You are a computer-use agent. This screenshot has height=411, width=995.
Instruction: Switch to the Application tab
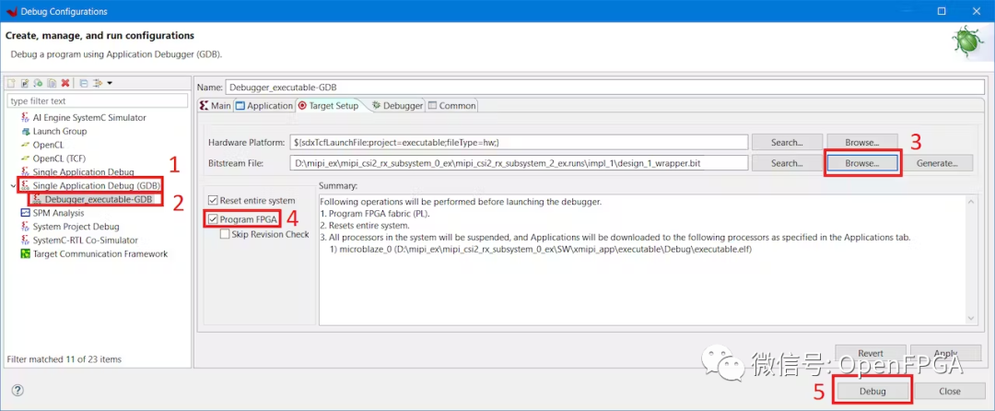[264, 106]
